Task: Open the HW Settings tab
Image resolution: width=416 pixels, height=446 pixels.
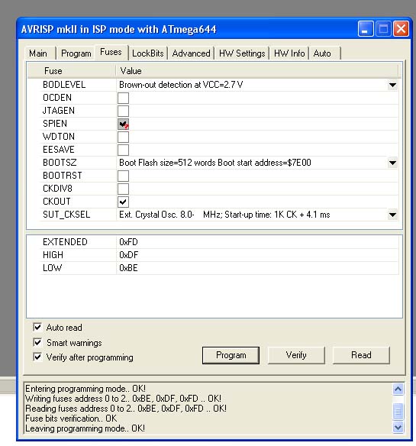Action: coord(242,53)
